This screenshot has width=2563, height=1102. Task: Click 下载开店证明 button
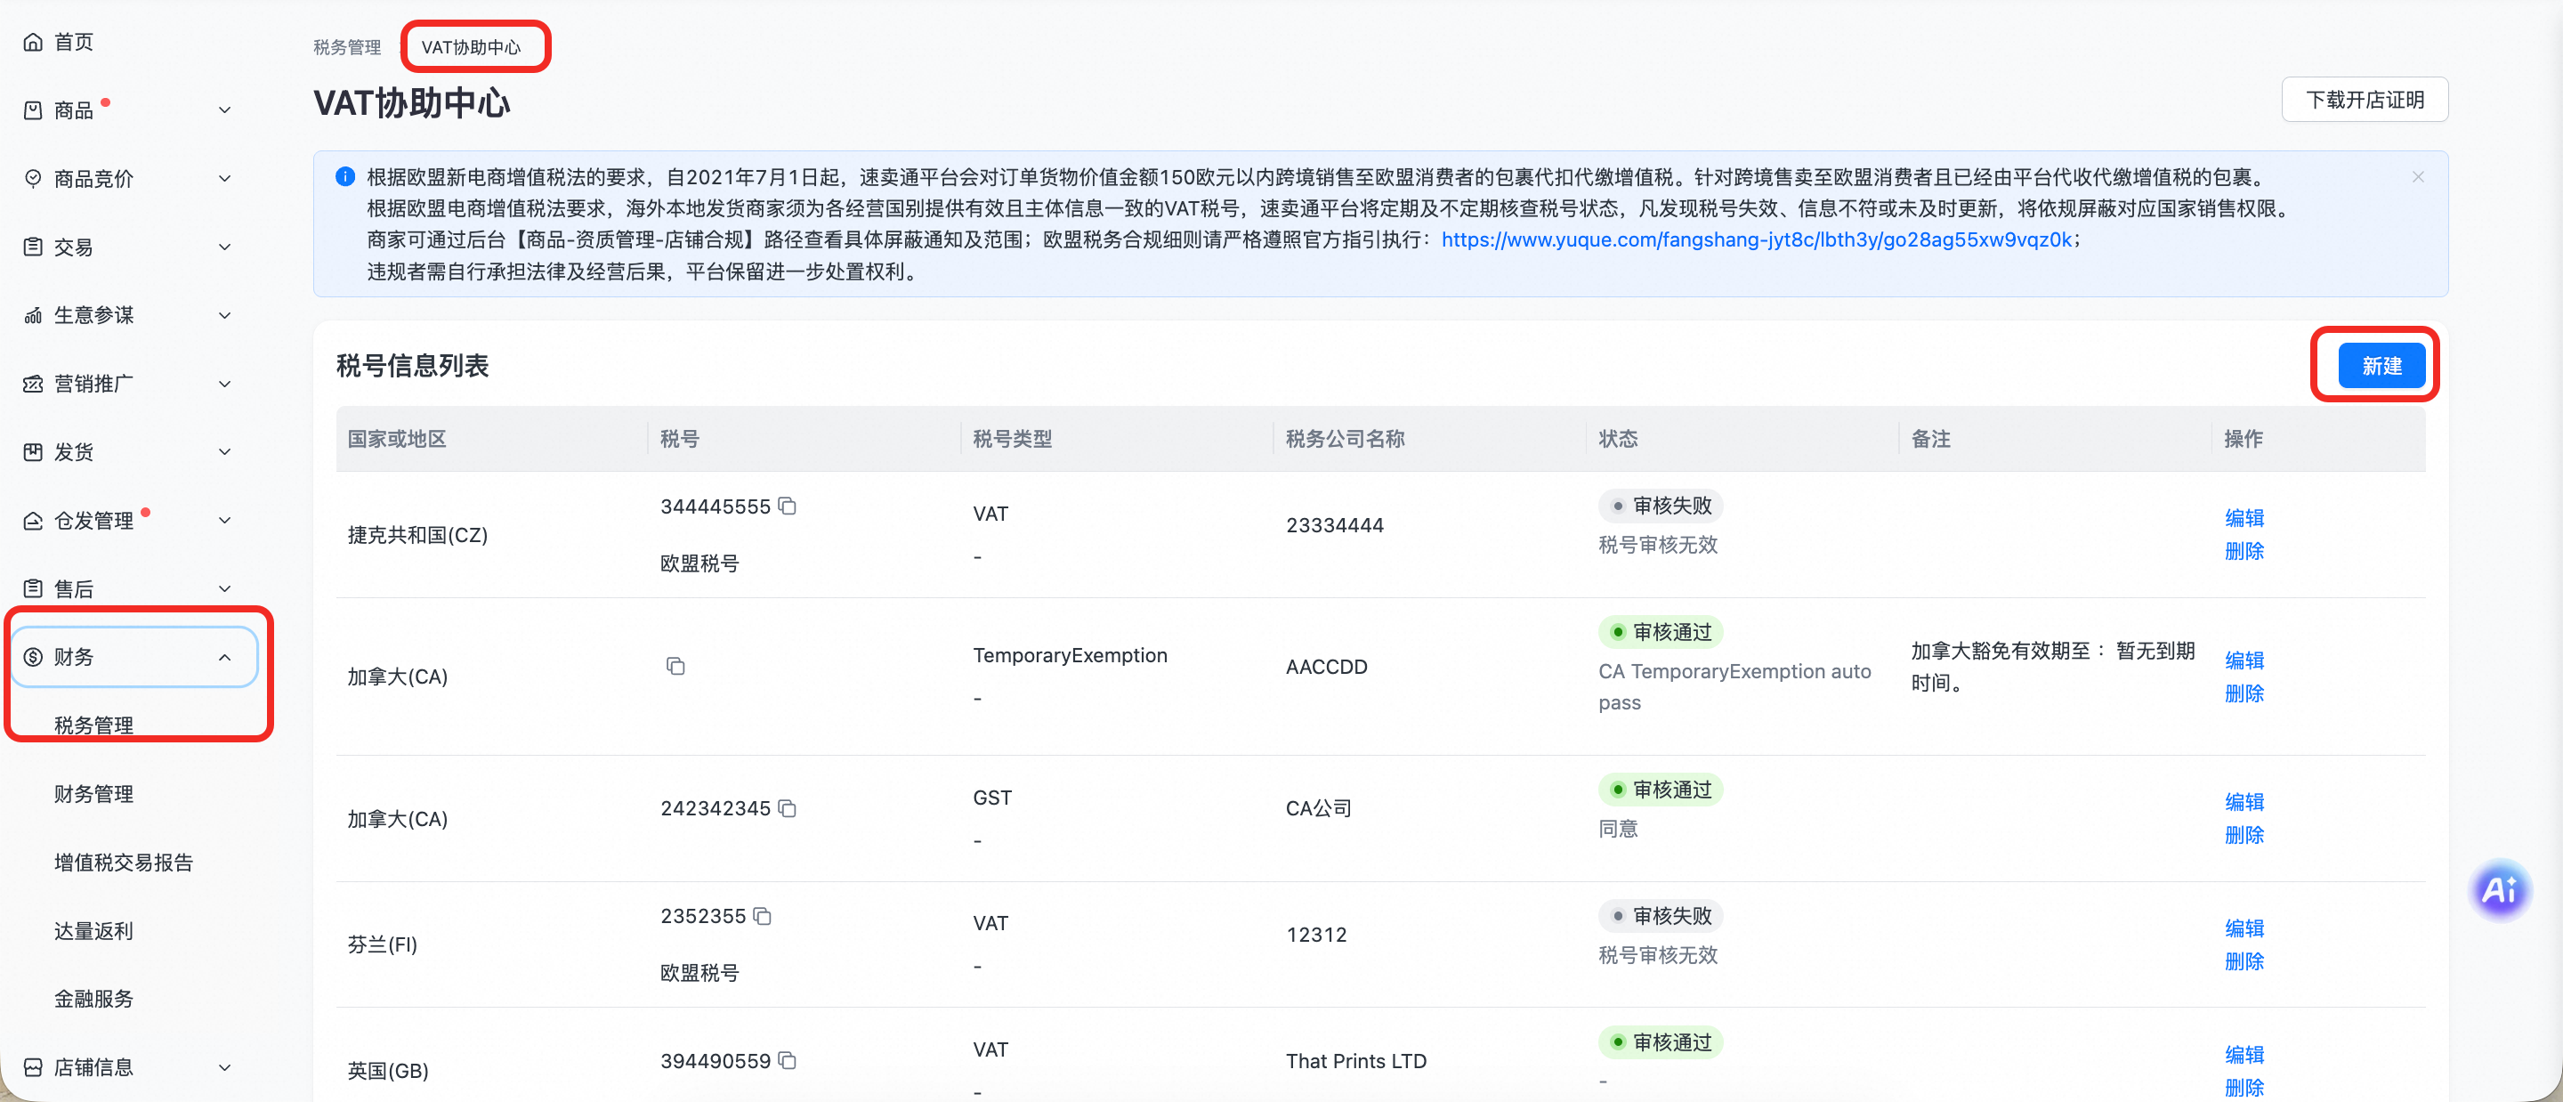pyautogui.click(x=2364, y=100)
